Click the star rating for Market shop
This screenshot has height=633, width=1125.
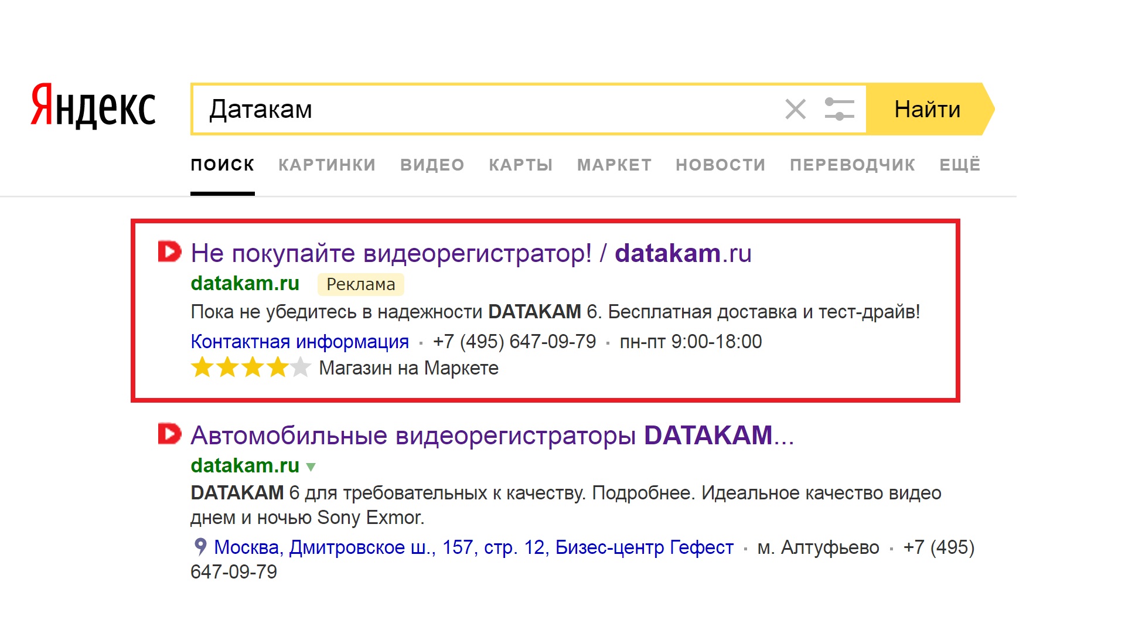click(251, 368)
